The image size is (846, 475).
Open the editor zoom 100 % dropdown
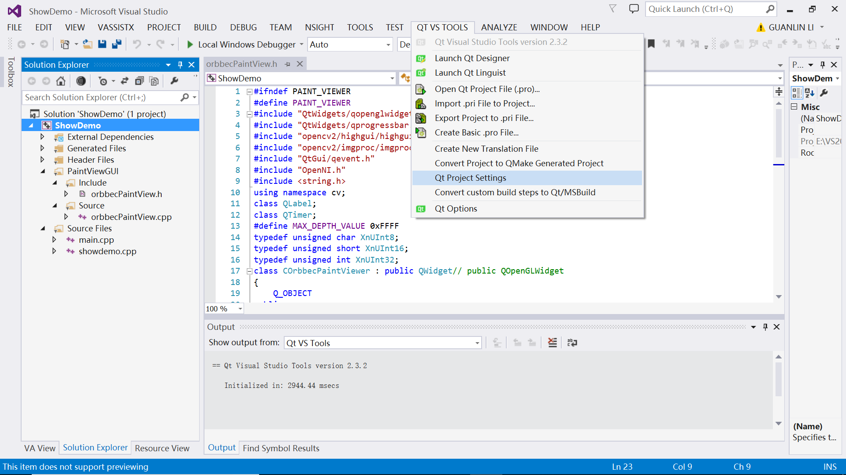[240, 309]
